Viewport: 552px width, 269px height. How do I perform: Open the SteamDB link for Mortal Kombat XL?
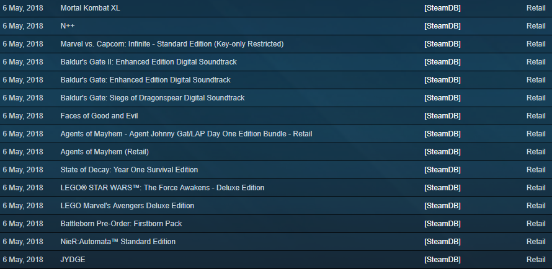pos(442,7)
